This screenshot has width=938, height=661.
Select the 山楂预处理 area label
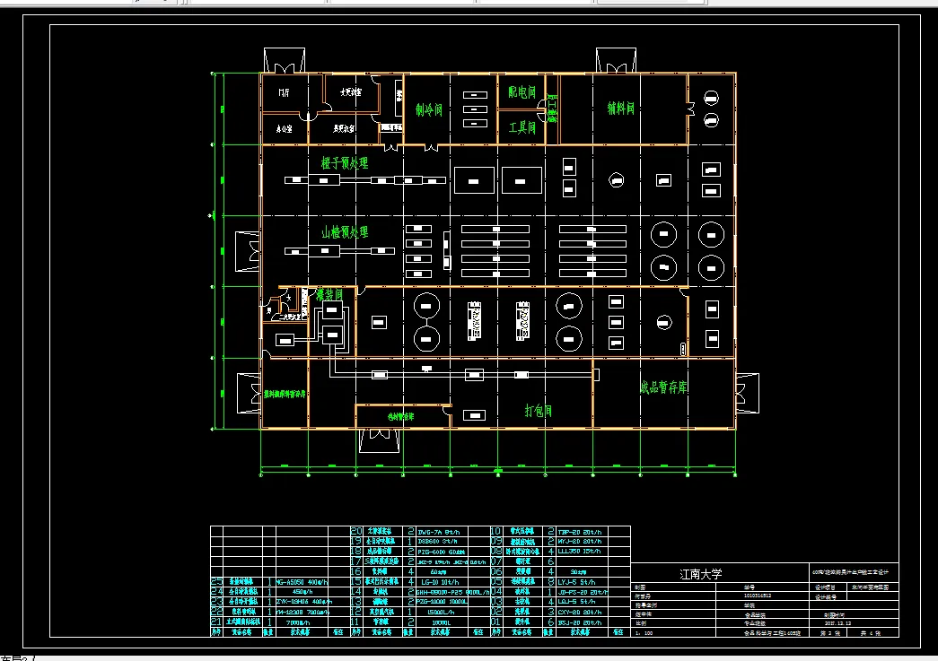345,232
